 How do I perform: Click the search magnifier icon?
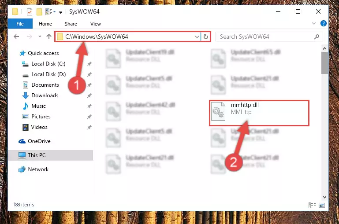tap(317, 37)
